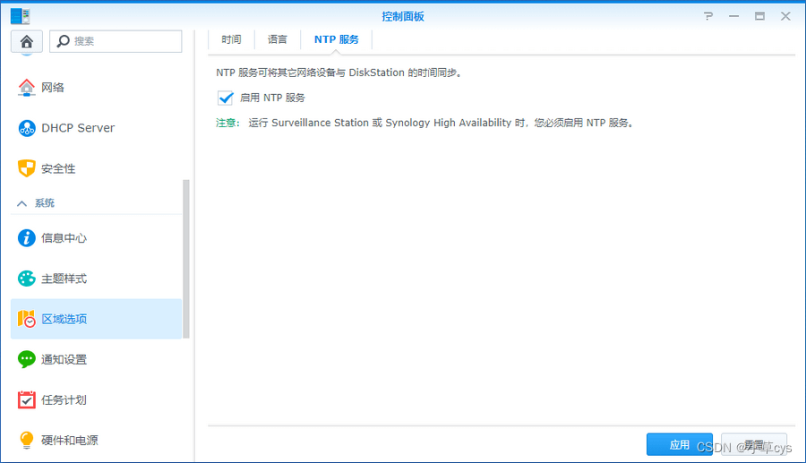Viewport: 806px width, 463px height.
Task: Click the Task Scheduler (任务计划) calendar icon
Action: (27, 399)
